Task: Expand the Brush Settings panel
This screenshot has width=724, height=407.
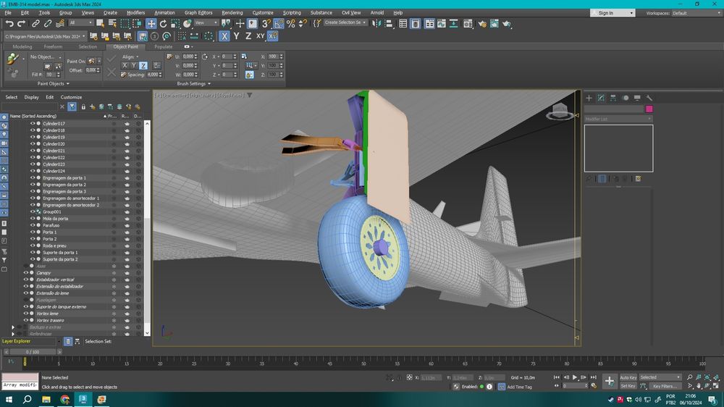Action: 194,83
